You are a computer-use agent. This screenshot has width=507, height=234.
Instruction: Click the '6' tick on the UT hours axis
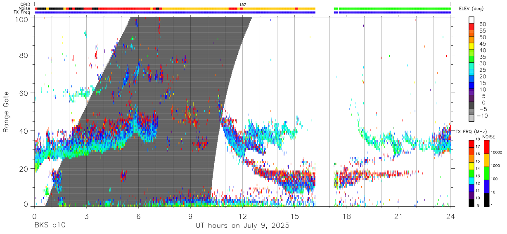click(138, 216)
